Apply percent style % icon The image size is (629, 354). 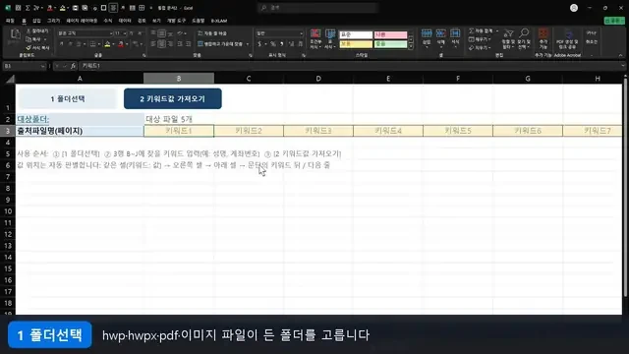[x=273, y=43]
